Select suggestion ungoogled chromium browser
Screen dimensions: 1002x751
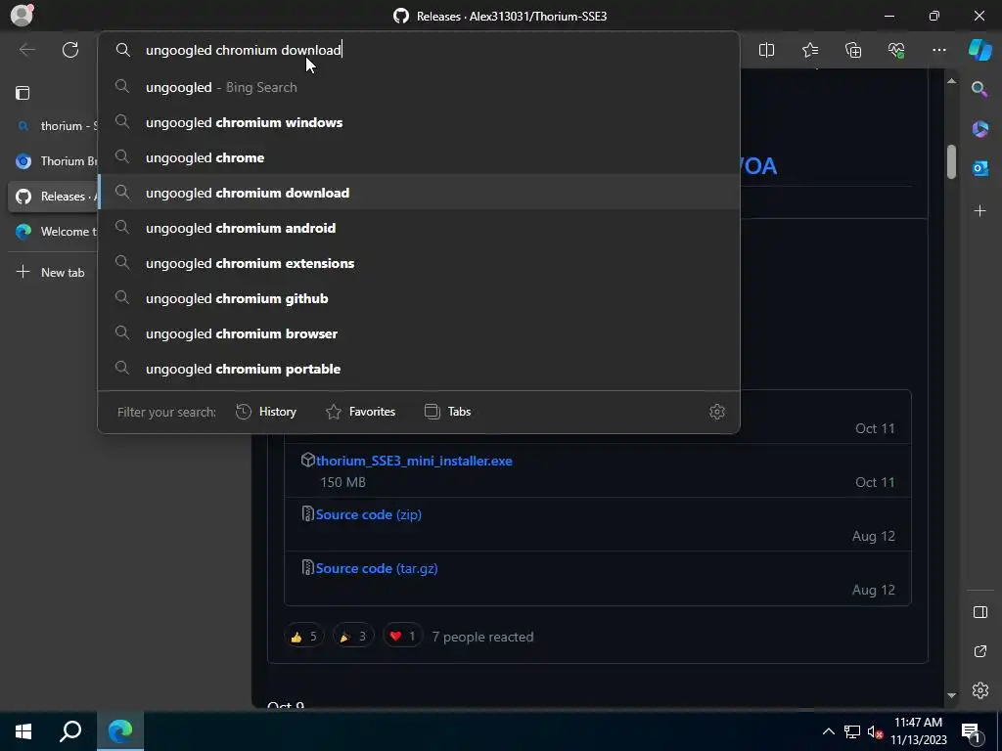[x=419, y=333]
